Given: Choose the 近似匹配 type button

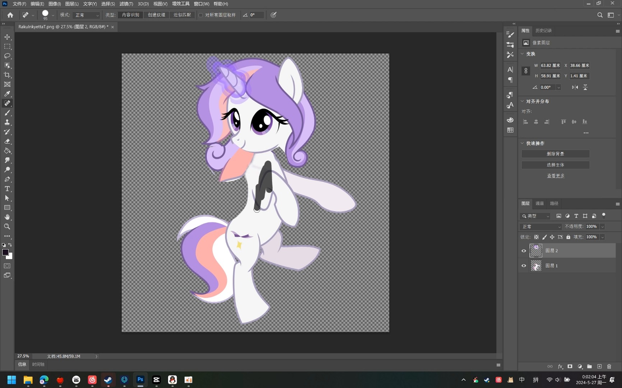Looking at the screenshot, I should 182,15.
